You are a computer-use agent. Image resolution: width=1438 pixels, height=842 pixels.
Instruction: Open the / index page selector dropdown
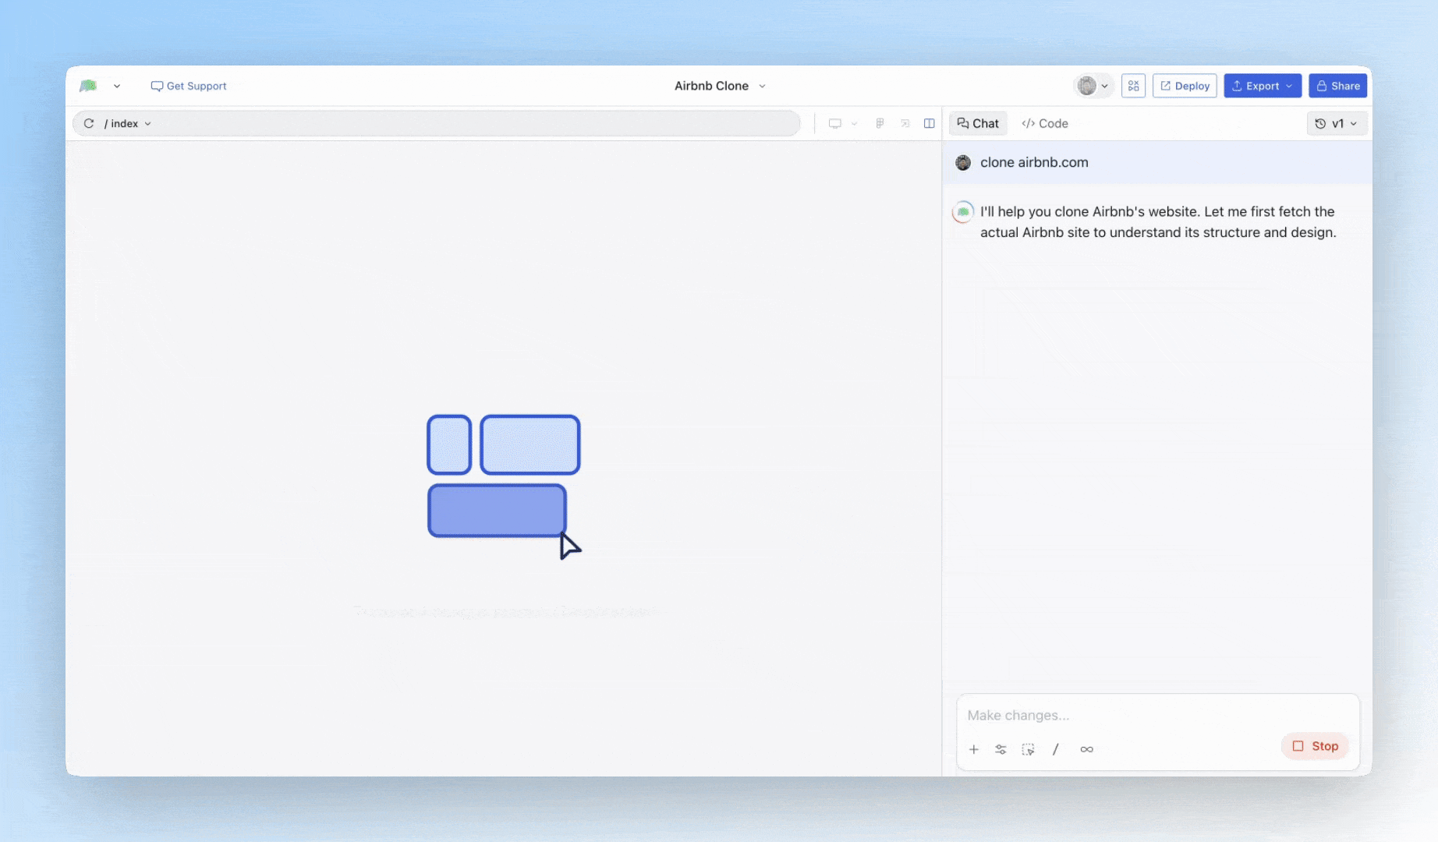(x=128, y=123)
